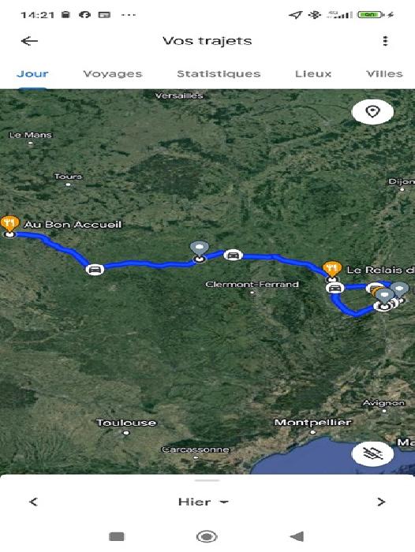
Task: Switch to the Voyages tab
Action: (x=113, y=73)
